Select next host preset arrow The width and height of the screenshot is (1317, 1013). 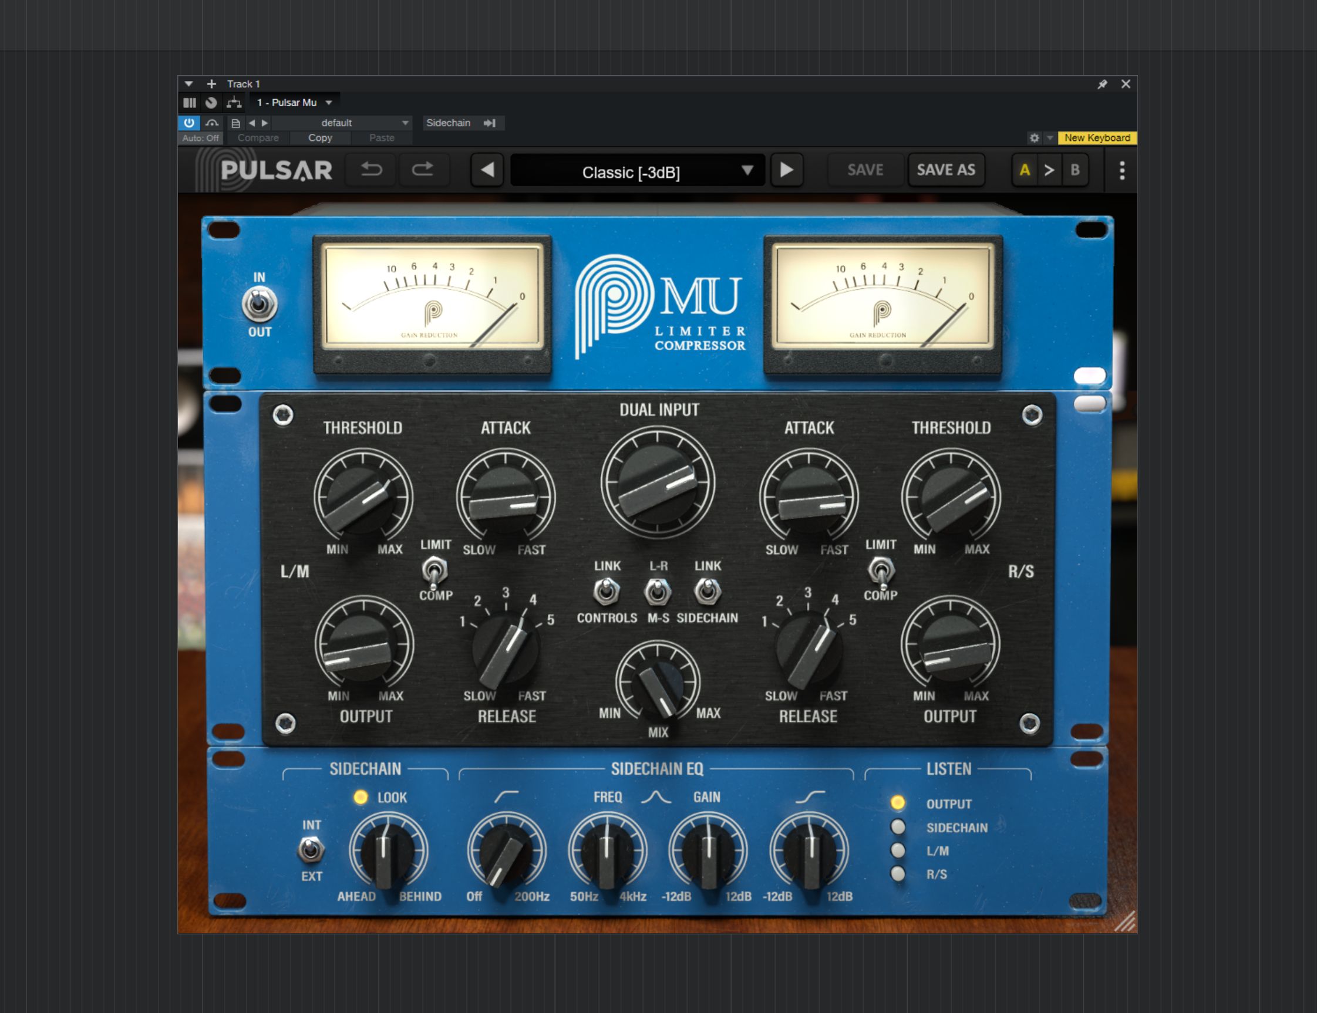(265, 123)
